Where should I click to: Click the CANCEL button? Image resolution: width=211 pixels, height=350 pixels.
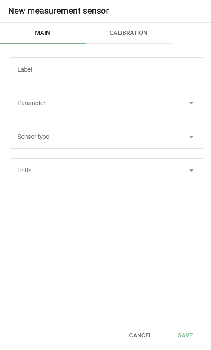[141, 335]
